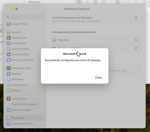Switch Finder to column view

point(95,2)
